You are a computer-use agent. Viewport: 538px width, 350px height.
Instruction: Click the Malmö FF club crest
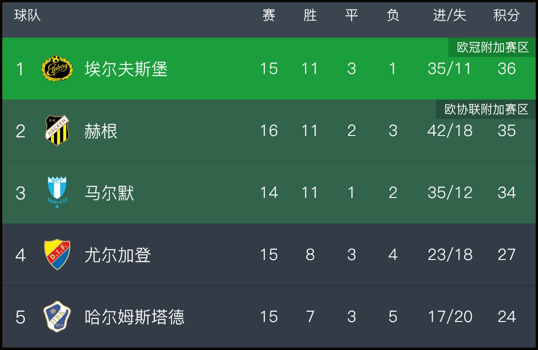[x=57, y=192]
